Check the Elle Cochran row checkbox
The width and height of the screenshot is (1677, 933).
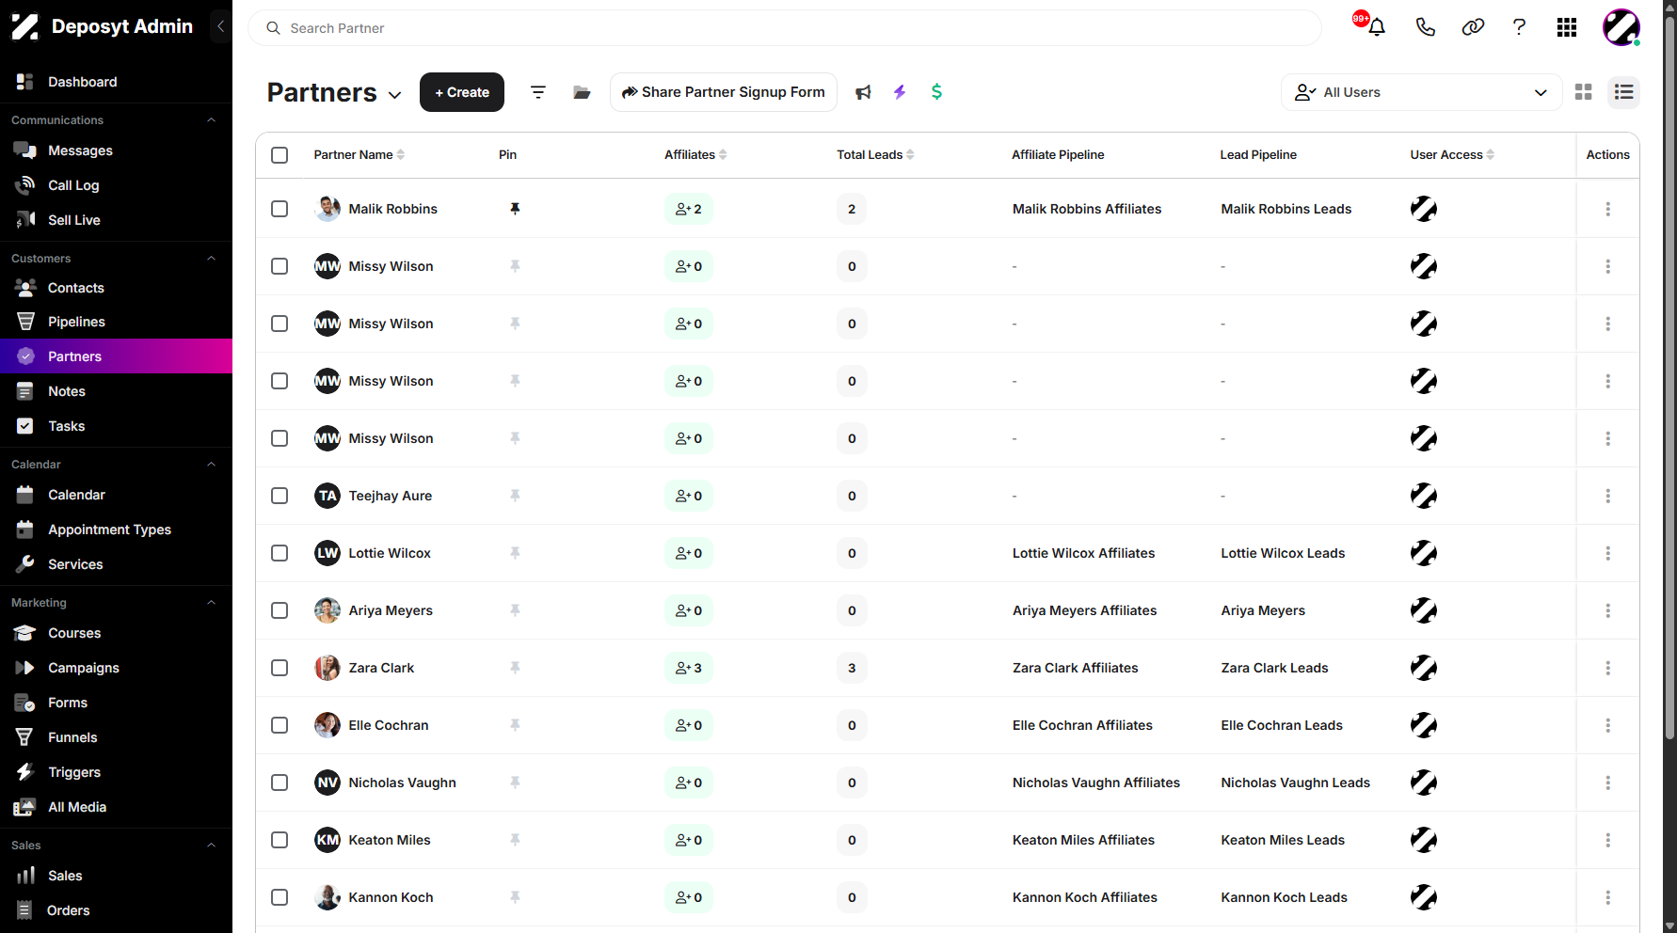(x=279, y=725)
